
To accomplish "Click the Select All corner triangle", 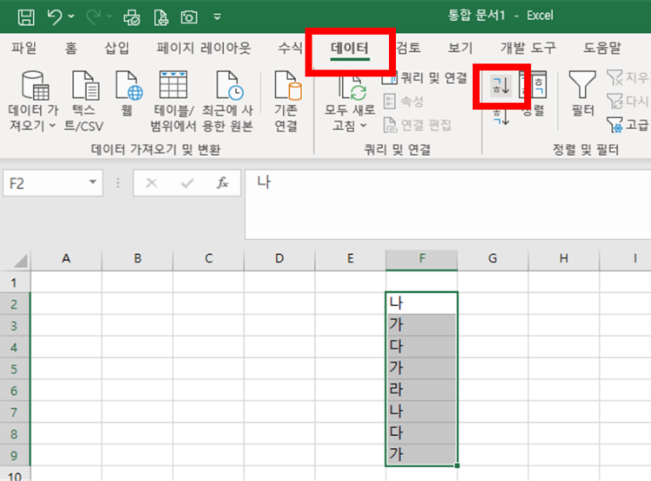I will (x=20, y=260).
